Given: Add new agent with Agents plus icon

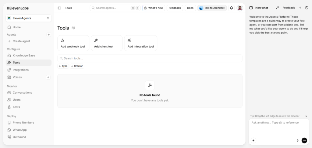Looking at the screenshot, I should 48,35.
